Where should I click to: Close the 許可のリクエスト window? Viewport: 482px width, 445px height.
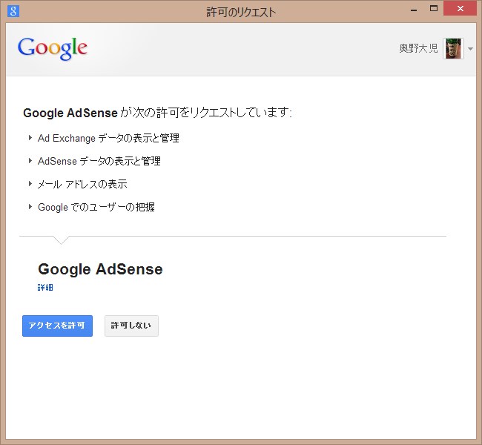[460, 9]
